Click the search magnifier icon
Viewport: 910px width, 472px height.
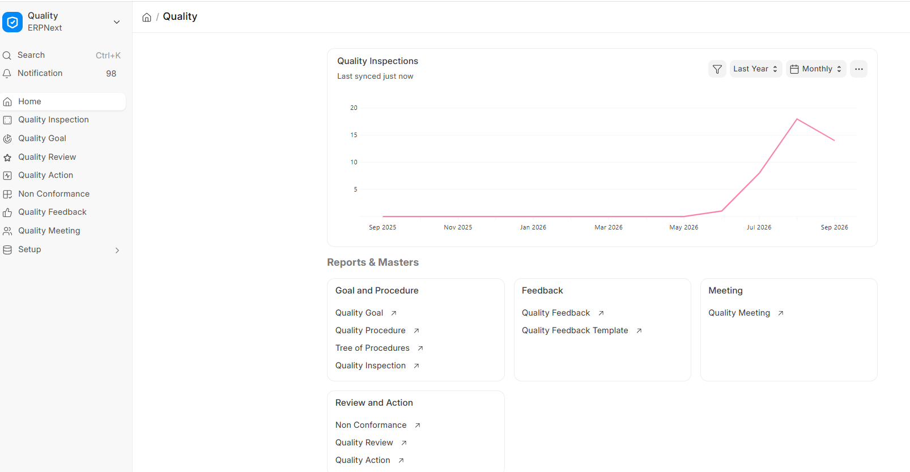pyautogui.click(x=7, y=56)
